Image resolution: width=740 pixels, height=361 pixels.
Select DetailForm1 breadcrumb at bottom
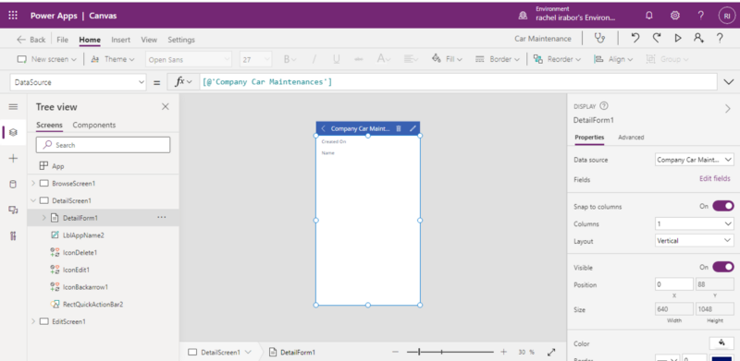click(x=292, y=352)
